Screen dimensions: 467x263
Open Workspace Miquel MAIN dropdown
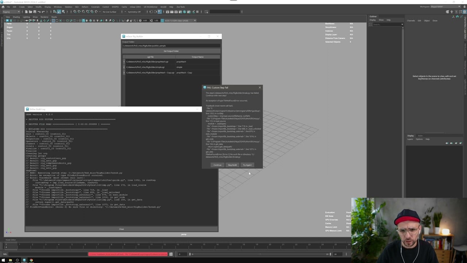point(445,7)
